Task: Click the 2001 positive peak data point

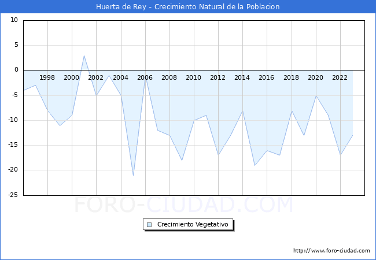Action: 84,55
